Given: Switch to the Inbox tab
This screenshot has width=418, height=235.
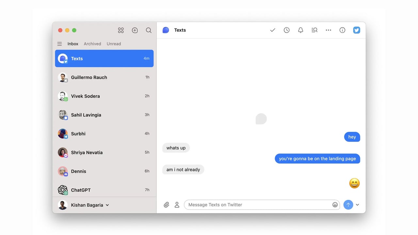Looking at the screenshot, I should coord(73,44).
